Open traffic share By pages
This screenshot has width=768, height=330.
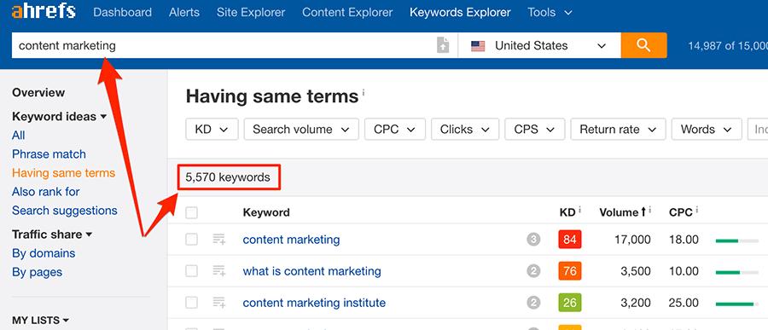pyautogui.click(x=38, y=272)
